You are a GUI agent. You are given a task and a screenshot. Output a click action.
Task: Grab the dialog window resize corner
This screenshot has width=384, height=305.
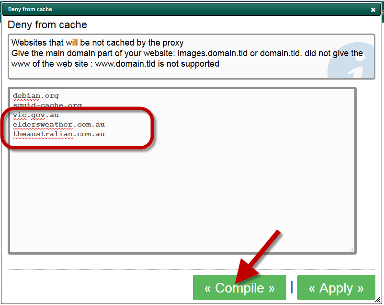pyautogui.click(x=378, y=299)
